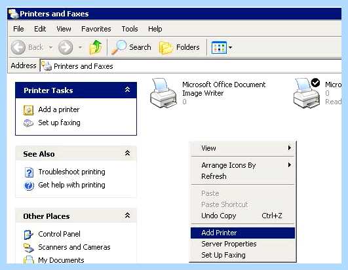Viewport: 348px width, 270px height.
Task: Click the Forward arrow toolbar icon
Action: coord(66,47)
